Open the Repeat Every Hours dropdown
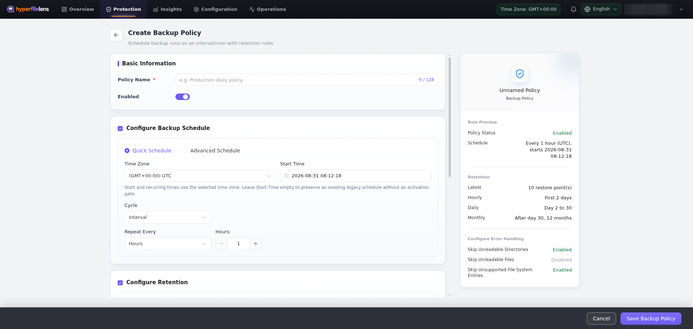 pyautogui.click(x=168, y=244)
